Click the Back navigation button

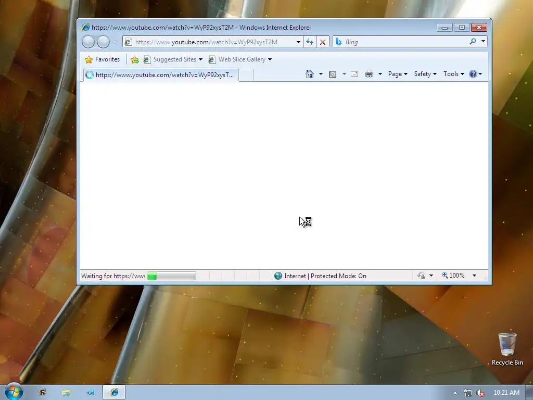click(x=88, y=42)
